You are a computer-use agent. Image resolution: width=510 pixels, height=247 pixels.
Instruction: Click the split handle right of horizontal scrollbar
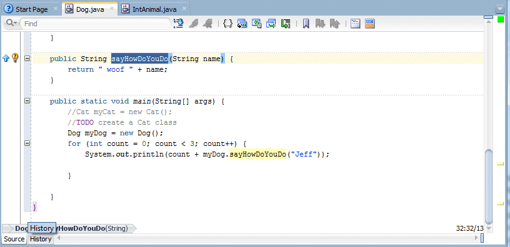point(482,238)
